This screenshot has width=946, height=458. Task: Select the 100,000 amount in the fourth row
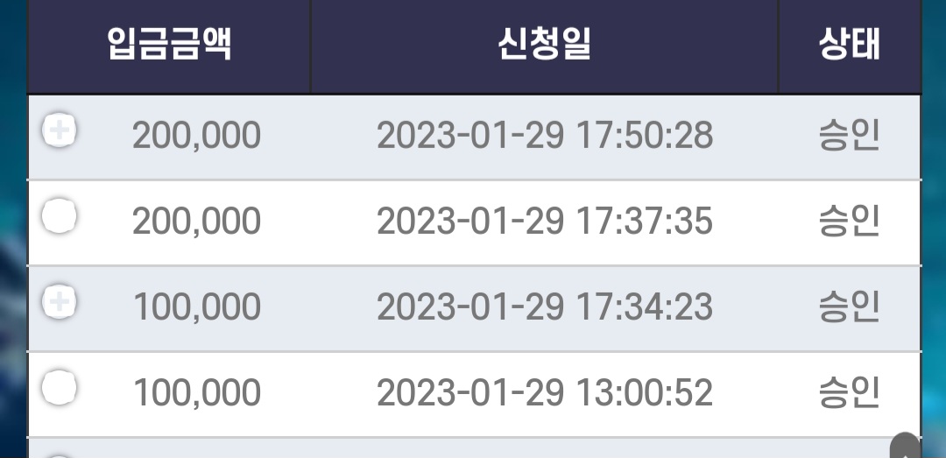pyautogui.click(x=197, y=392)
